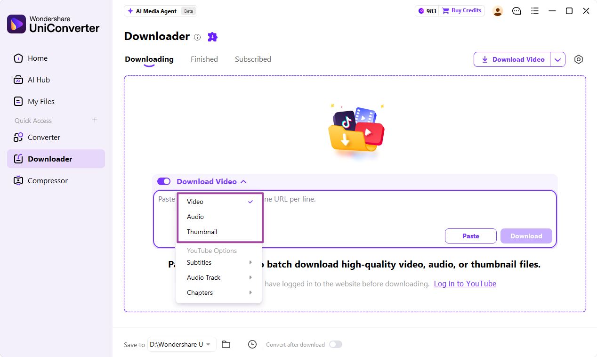Open the scheduled download clock icon
Image resolution: width=597 pixels, height=357 pixels.
(252, 344)
